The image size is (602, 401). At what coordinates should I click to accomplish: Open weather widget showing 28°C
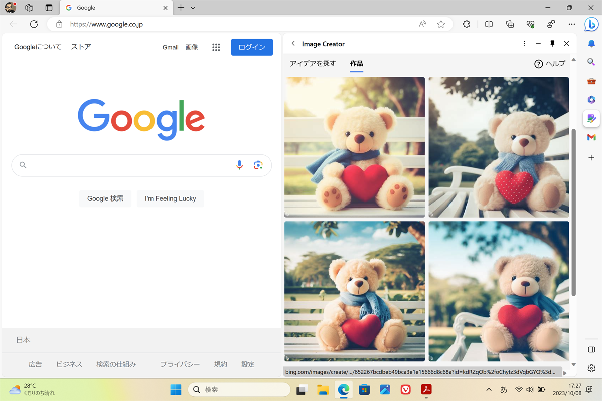(31, 389)
